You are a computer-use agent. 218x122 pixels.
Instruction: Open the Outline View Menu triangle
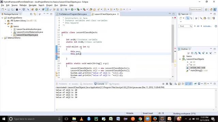[x=215, y=53]
